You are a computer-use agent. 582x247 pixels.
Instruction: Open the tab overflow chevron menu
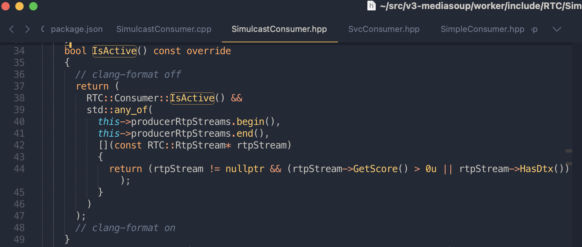pyautogui.click(x=557, y=29)
